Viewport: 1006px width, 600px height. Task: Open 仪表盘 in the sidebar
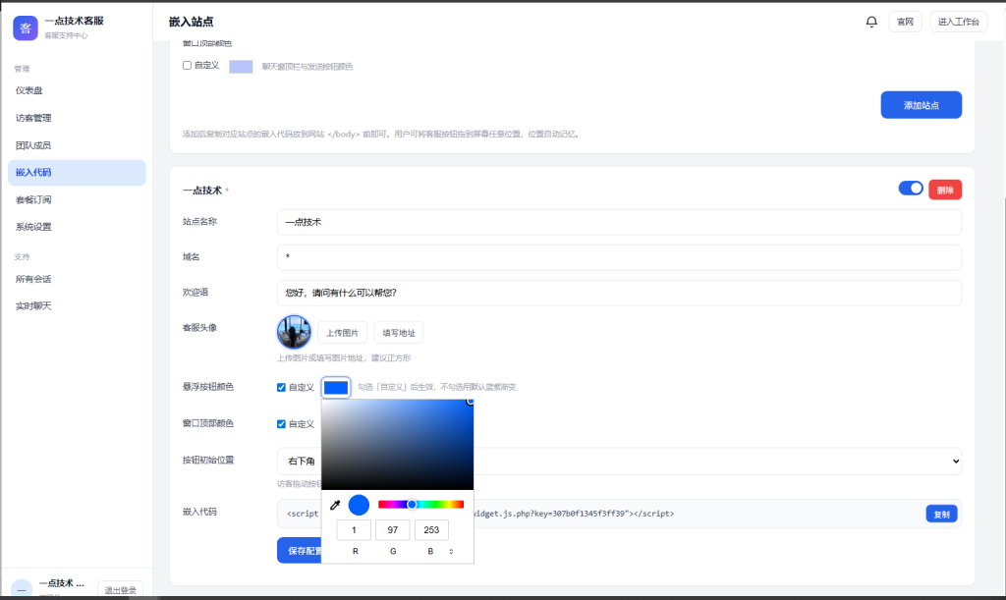click(x=77, y=90)
